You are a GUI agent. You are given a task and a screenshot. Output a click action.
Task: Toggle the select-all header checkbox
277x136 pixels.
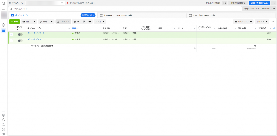pos(11,28)
